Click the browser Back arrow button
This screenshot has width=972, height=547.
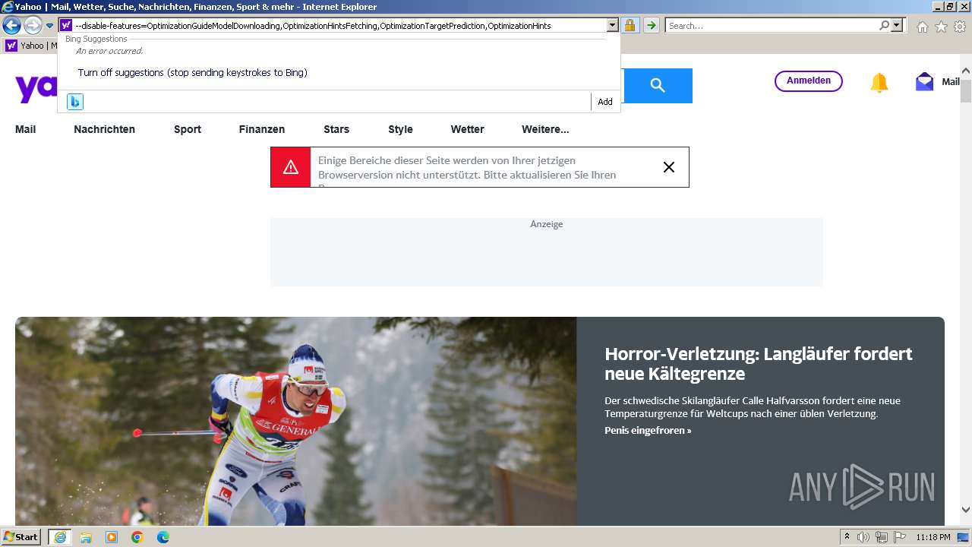(x=11, y=26)
